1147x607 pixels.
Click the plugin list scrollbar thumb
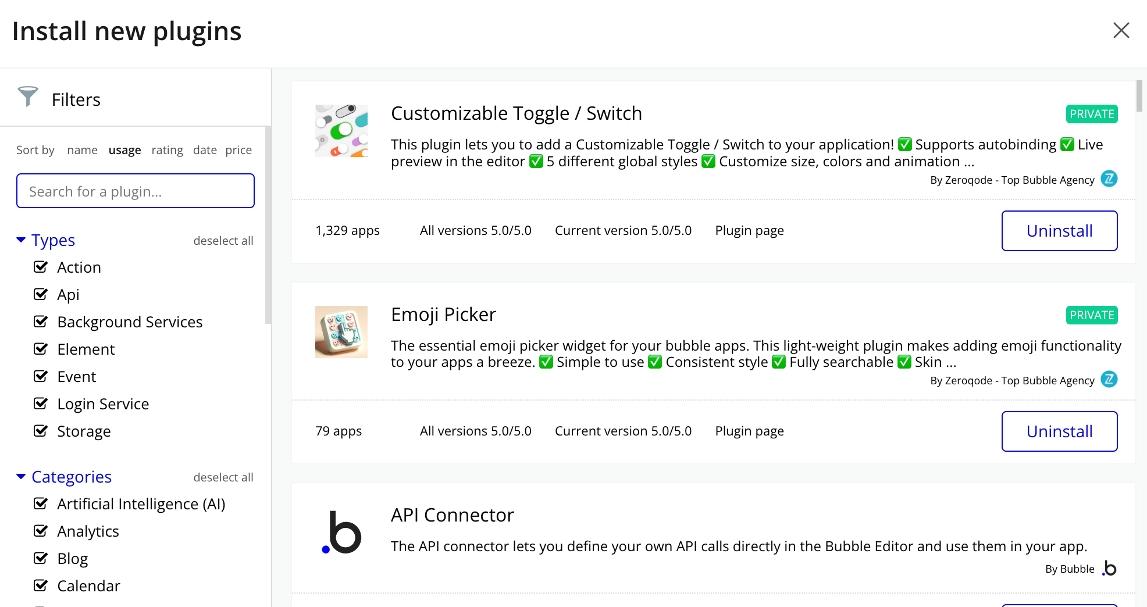point(1139,95)
